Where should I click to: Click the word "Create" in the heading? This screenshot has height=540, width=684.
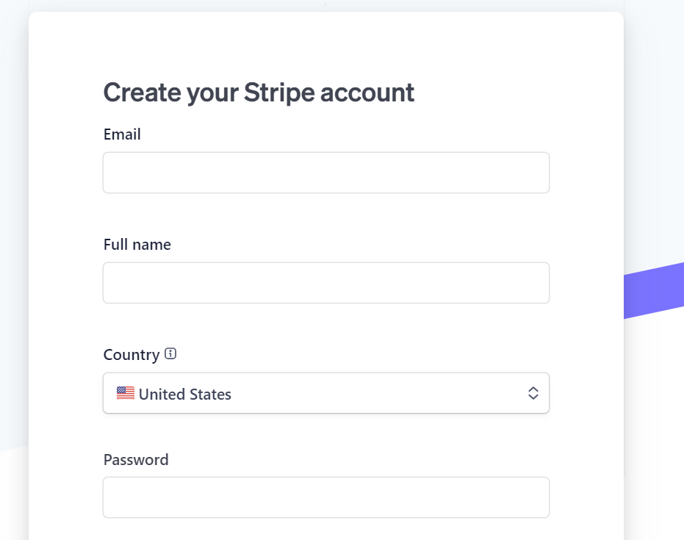[142, 93]
